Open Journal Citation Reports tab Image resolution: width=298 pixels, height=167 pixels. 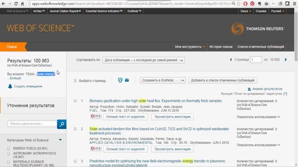click(65, 11)
